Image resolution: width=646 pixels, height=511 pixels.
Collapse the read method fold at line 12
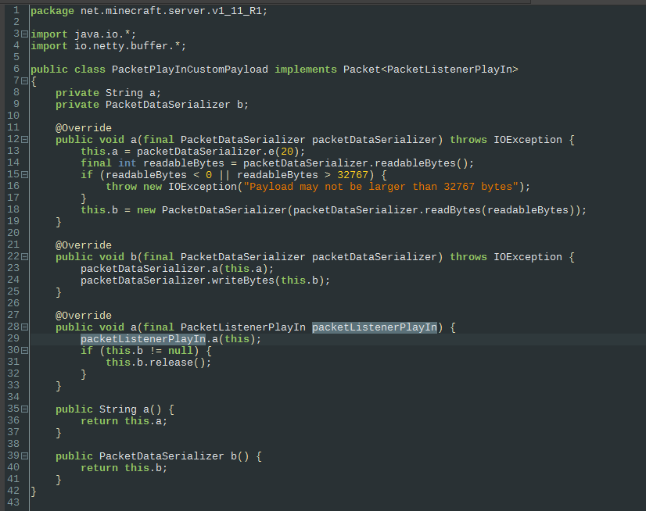pos(23,139)
